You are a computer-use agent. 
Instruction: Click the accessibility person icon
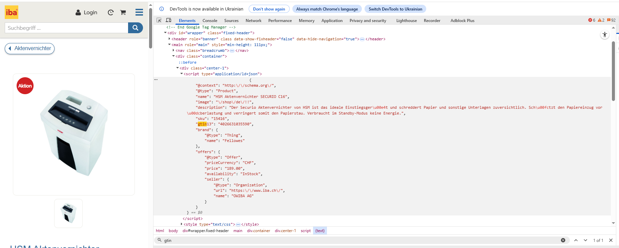click(605, 35)
